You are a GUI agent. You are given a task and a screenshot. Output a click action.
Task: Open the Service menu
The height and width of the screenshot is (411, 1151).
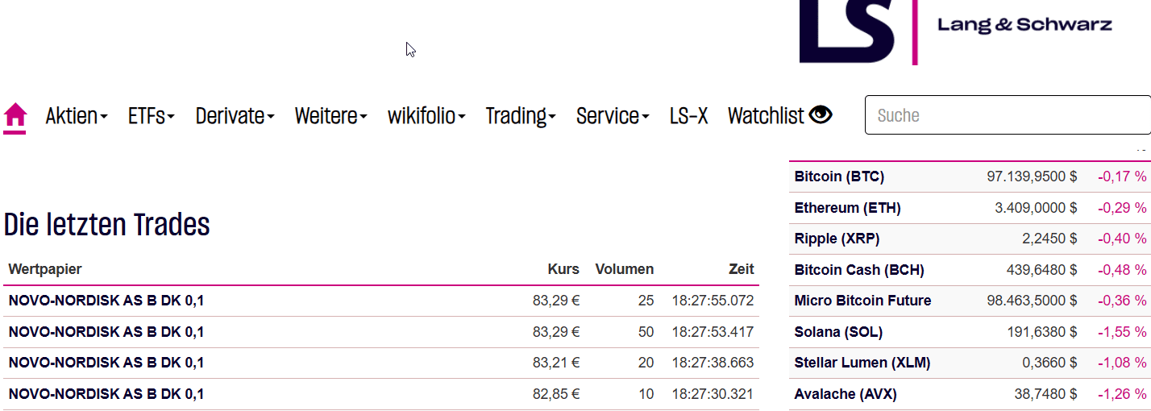613,116
